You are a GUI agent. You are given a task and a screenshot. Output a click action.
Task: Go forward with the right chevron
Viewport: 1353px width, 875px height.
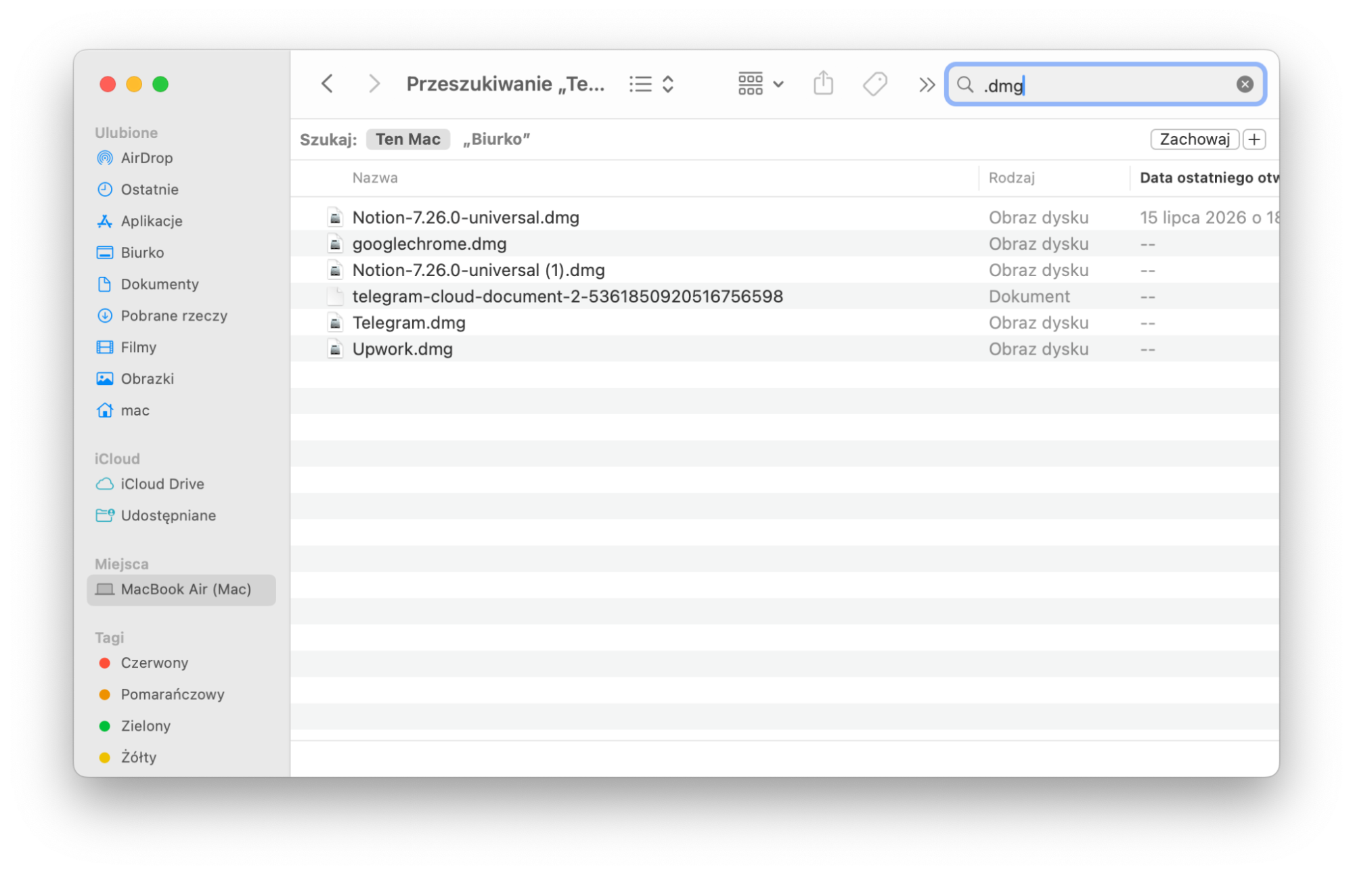pos(374,84)
